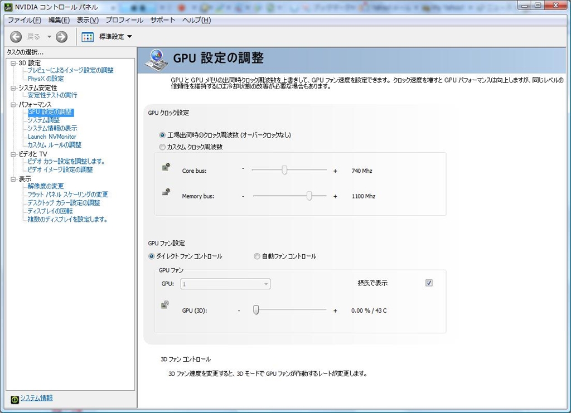
Task: Click the GPU (3D) fan icon
Action: point(165,304)
